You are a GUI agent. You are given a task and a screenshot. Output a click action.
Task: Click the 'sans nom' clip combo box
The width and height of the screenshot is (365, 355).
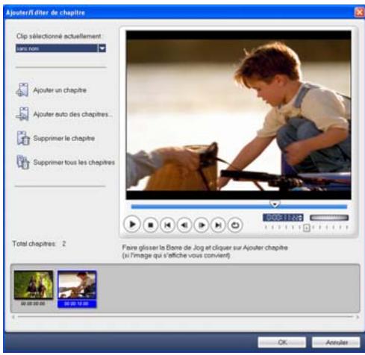(60, 48)
